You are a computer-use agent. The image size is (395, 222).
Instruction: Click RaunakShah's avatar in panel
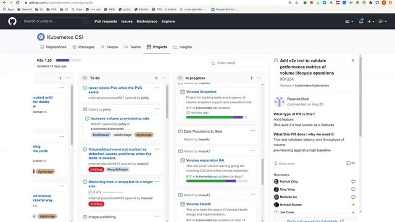[x=279, y=102]
